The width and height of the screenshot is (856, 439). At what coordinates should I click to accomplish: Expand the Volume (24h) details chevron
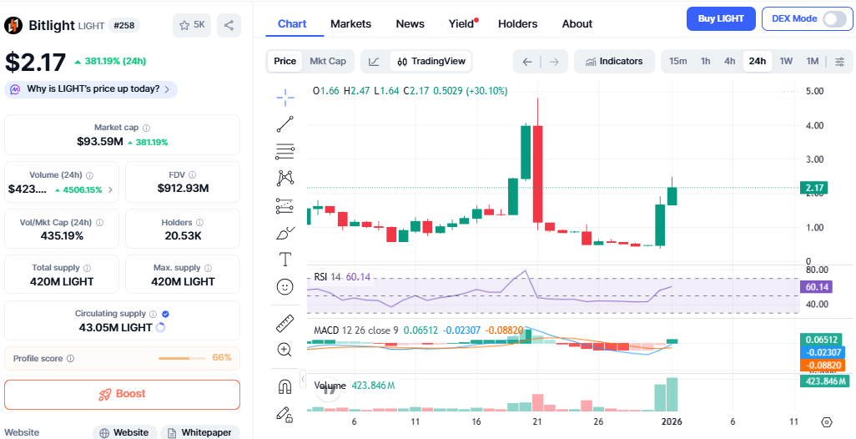pos(110,189)
